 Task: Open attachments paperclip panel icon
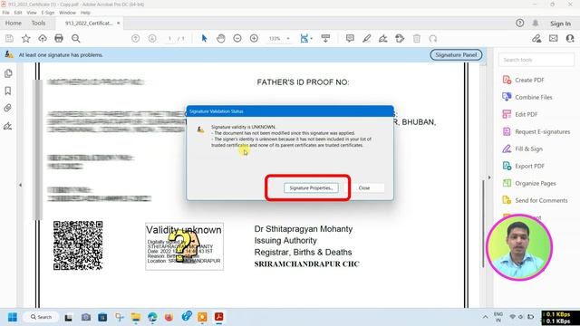tap(8, 109)
